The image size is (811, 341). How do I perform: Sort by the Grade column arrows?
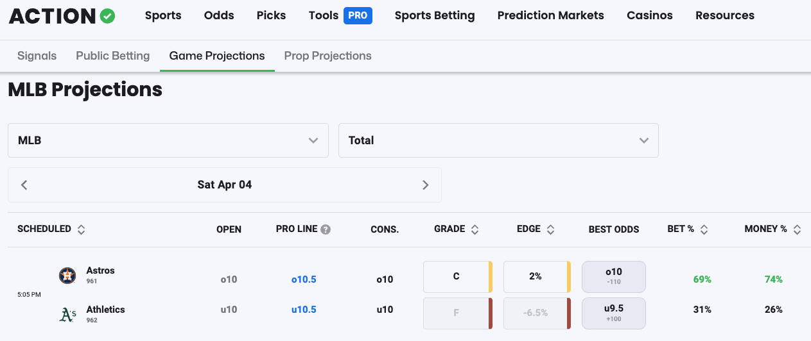475,229
